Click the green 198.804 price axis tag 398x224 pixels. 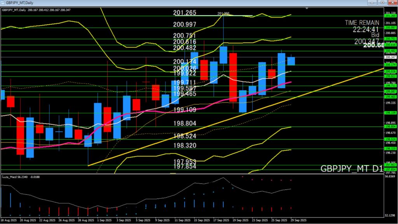[x=390, y=126]
